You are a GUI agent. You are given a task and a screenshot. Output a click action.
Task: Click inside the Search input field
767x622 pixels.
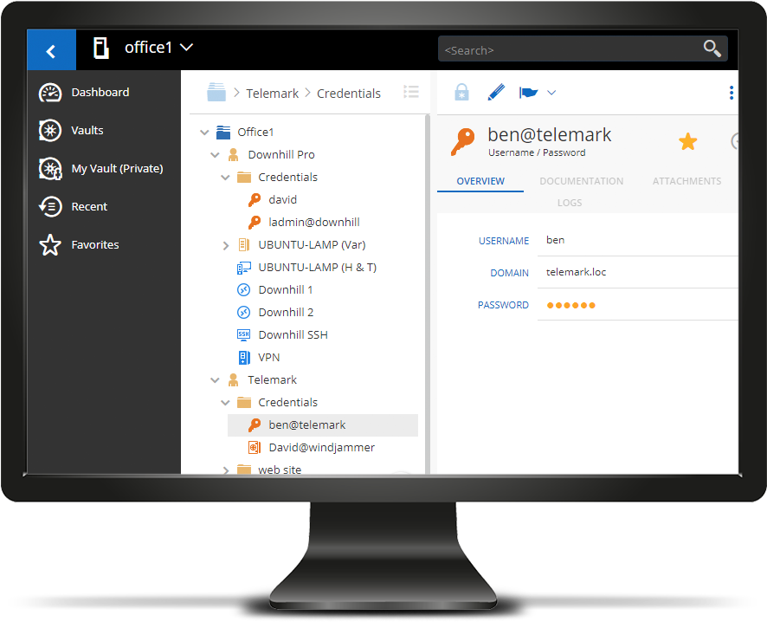pos(567,50)
